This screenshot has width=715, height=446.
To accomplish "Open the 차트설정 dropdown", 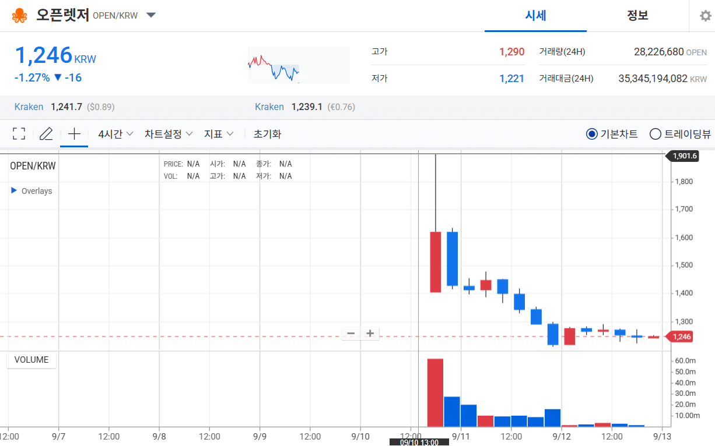I will 167,133.
